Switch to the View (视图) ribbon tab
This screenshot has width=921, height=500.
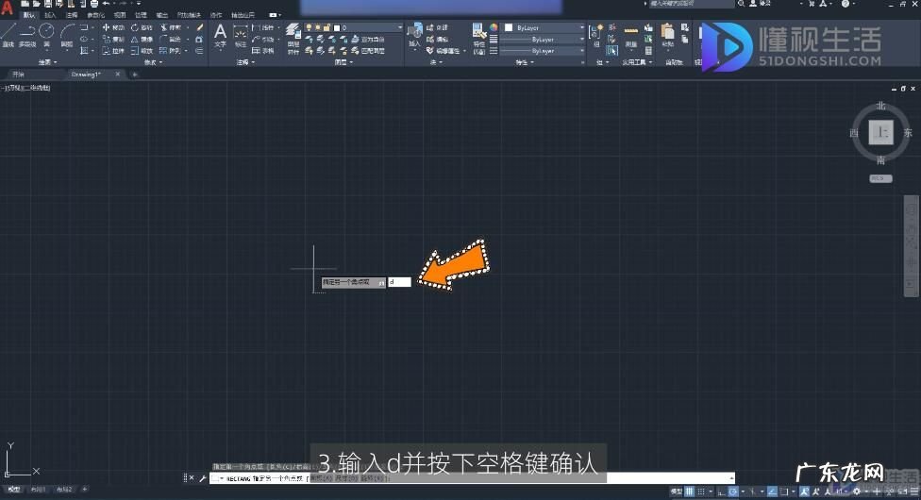point(120,15)
